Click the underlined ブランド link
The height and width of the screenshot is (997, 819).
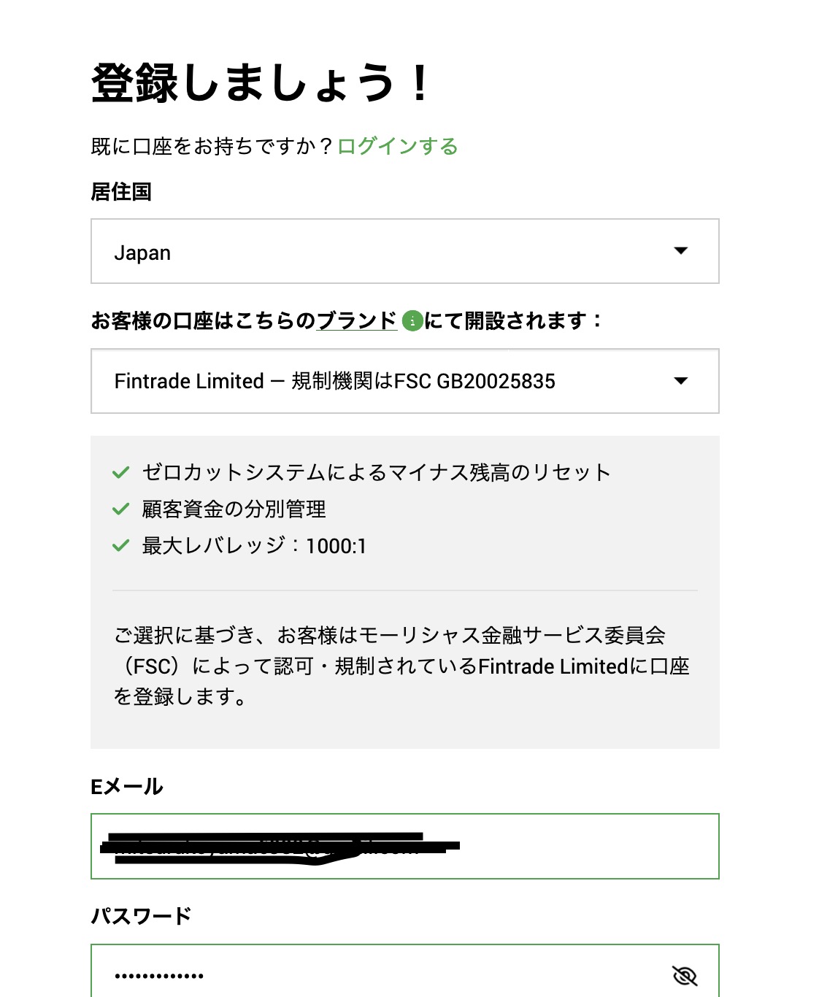357,320
